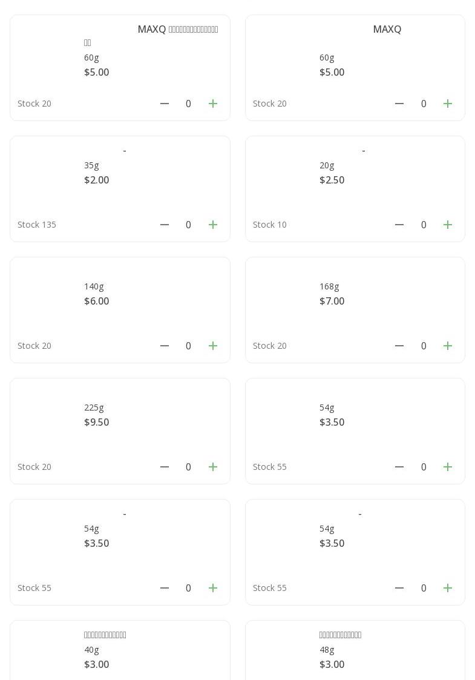Click the quantity field of the 168g item
This screenshot has width=475, height=680.
coord(424,346)
